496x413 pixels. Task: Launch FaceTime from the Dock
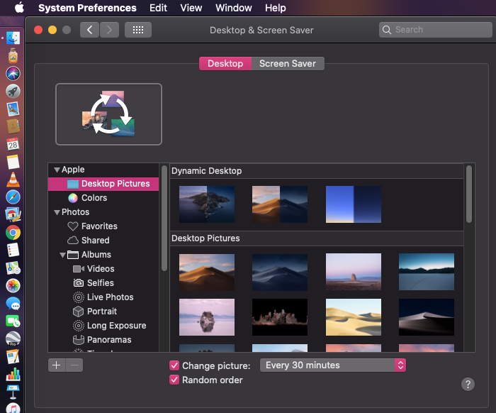tap(13, 321)
